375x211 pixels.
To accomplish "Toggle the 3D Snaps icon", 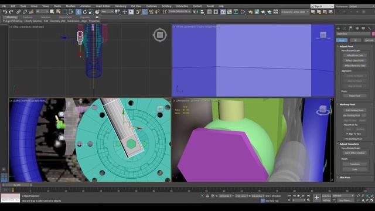I will (x=138, y=12).
